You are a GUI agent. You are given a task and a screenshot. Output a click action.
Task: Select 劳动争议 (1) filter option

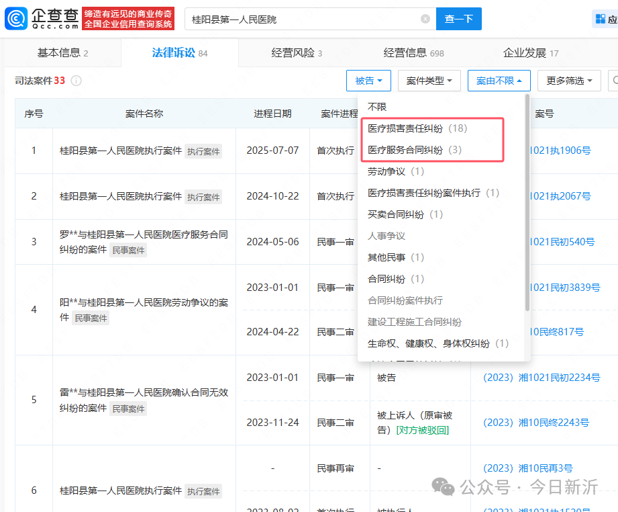[x=396, y=171]
